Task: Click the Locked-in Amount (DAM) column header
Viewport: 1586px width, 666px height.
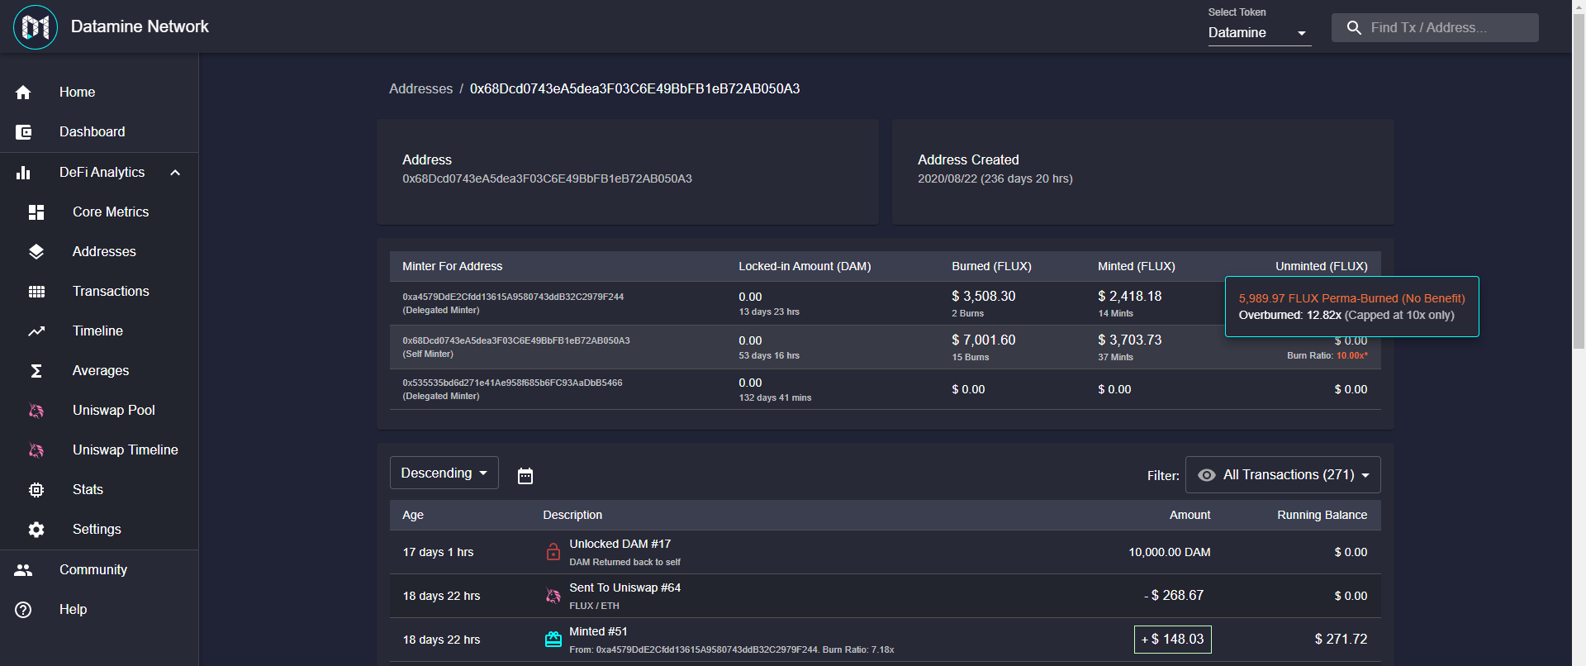Action: point(805,267)
